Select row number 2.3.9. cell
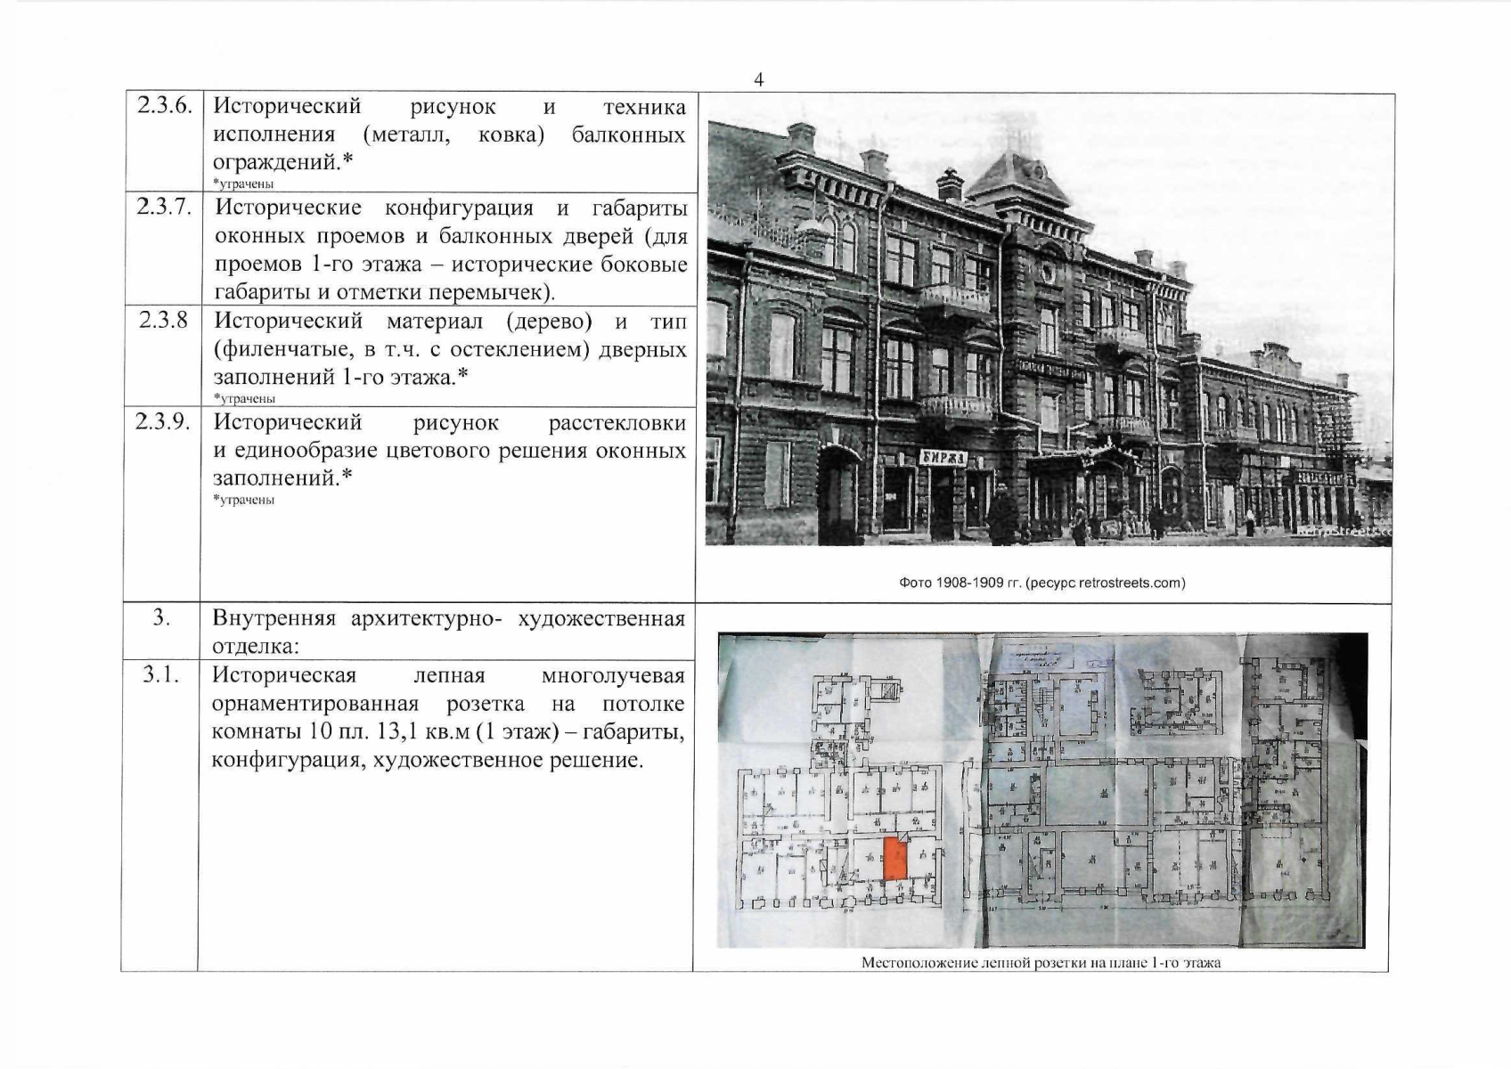1511x1069 pixels. click(164, 422)
